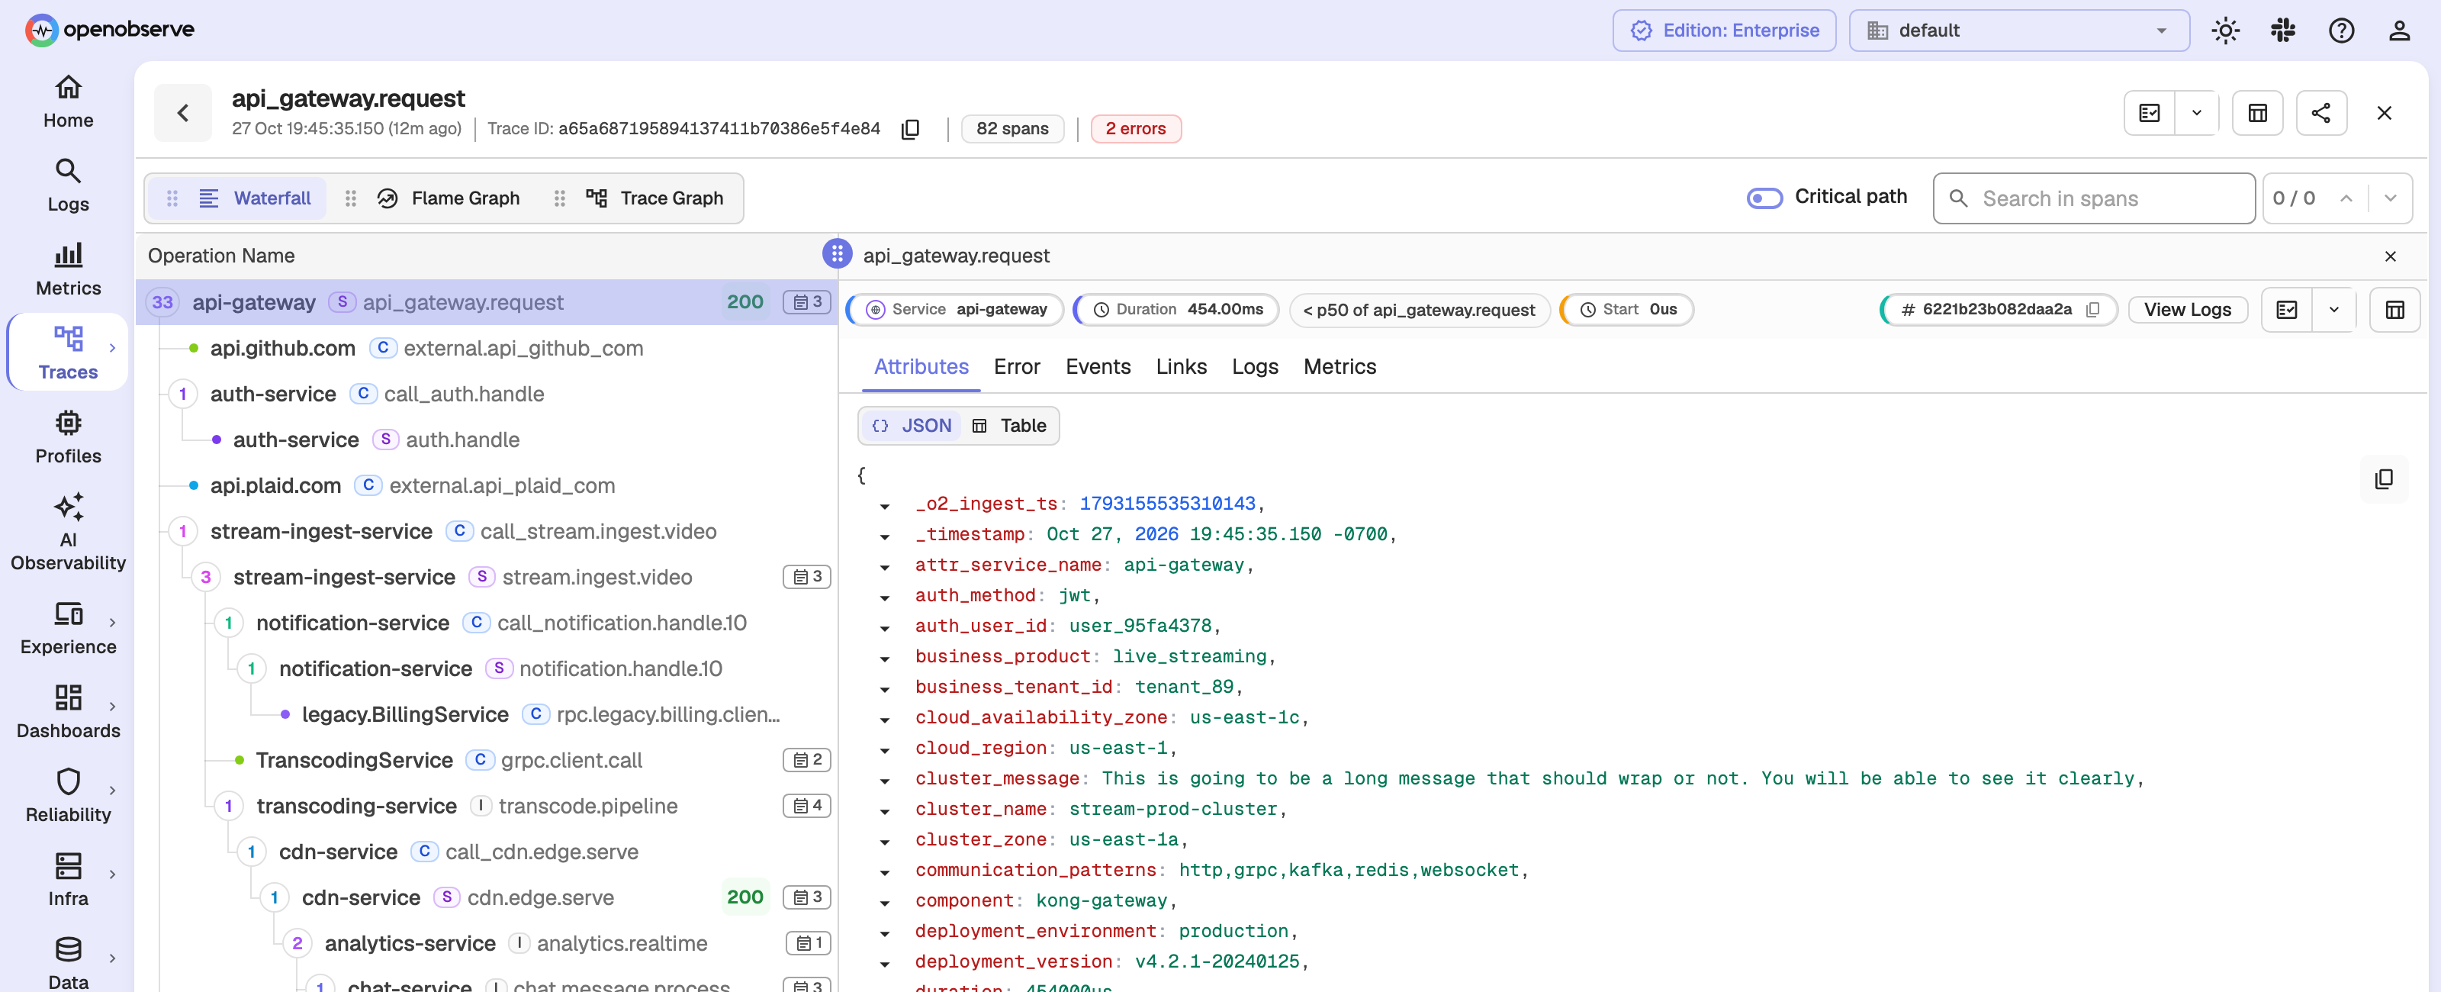Share this trace via the share icon
Image resolution: width=2441 pixels, height=992 pixels.
[x=2320, y=113]
